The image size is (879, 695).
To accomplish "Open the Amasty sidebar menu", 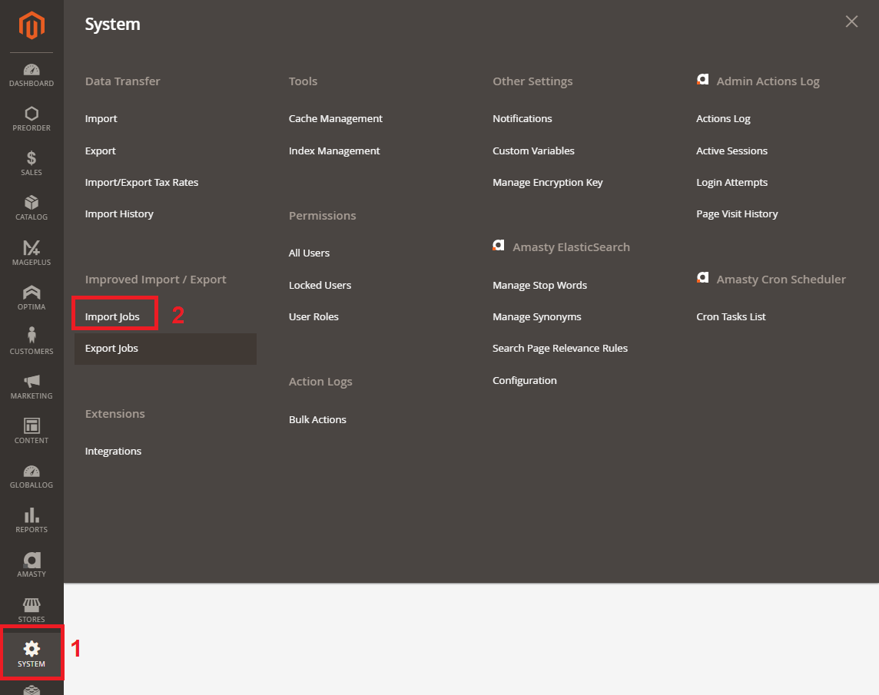I will pos(32,565).
